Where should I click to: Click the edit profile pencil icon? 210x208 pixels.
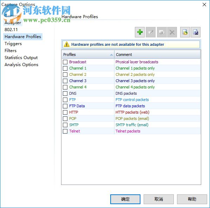(151, 32)
